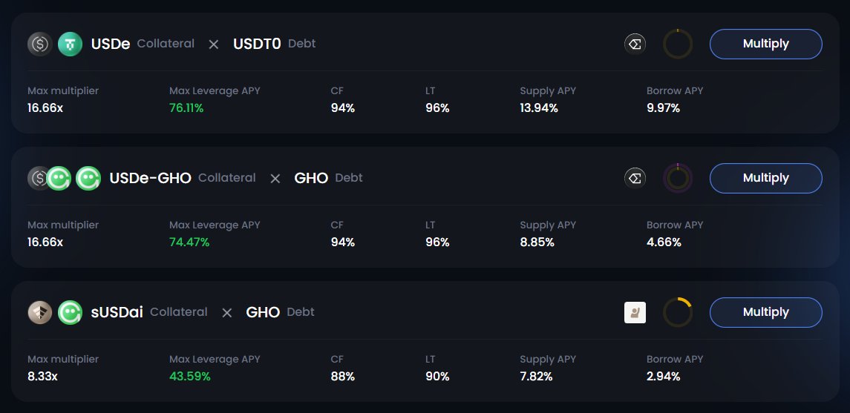The image size is (850, 413).
Task: Select the USDe-GHO collateral name
Action: pyautogui.click(x=150, y=178)
